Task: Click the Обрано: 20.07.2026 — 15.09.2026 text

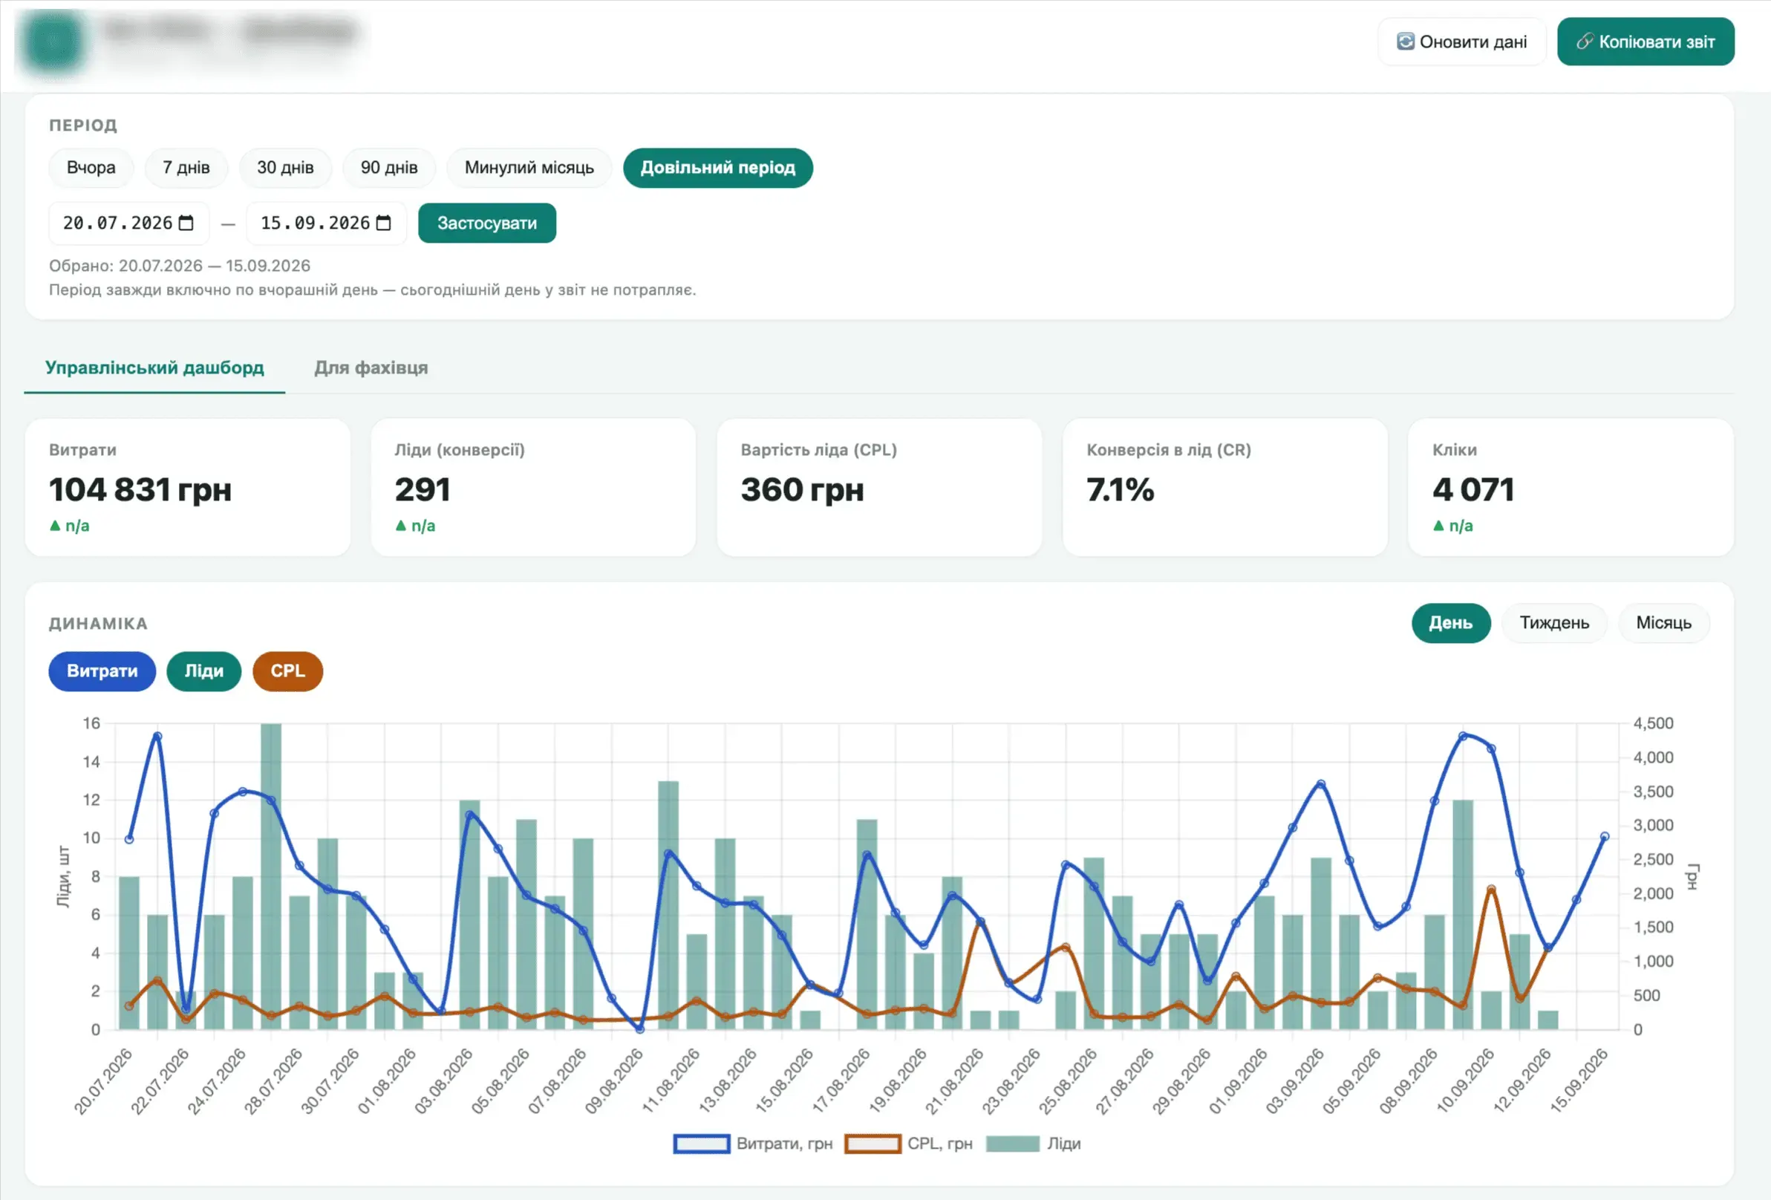Action: pyautogui.click(x=180, y=266)
